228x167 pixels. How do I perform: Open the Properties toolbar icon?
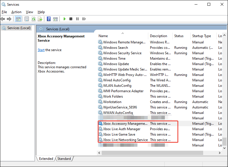pos(27,19)
